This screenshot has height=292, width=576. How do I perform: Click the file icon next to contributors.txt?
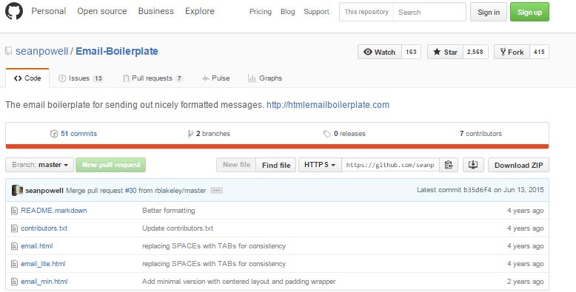[14, 228]
